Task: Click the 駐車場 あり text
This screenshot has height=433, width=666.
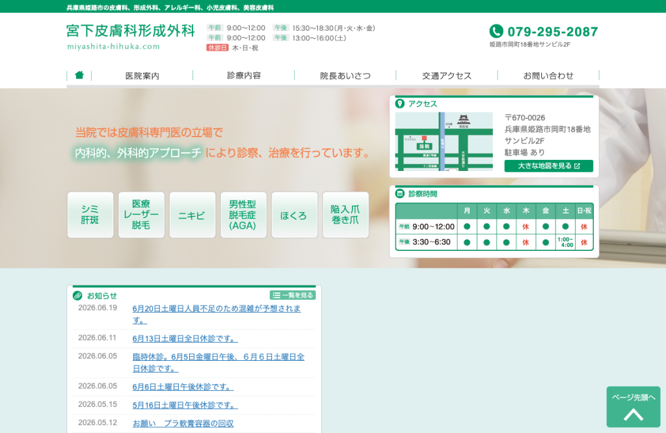Action: coord(525,152)
